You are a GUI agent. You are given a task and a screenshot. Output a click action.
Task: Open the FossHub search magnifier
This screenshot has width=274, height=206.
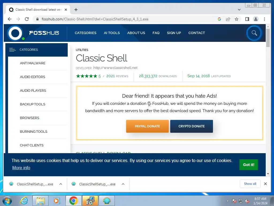click(x=254, y=33)
